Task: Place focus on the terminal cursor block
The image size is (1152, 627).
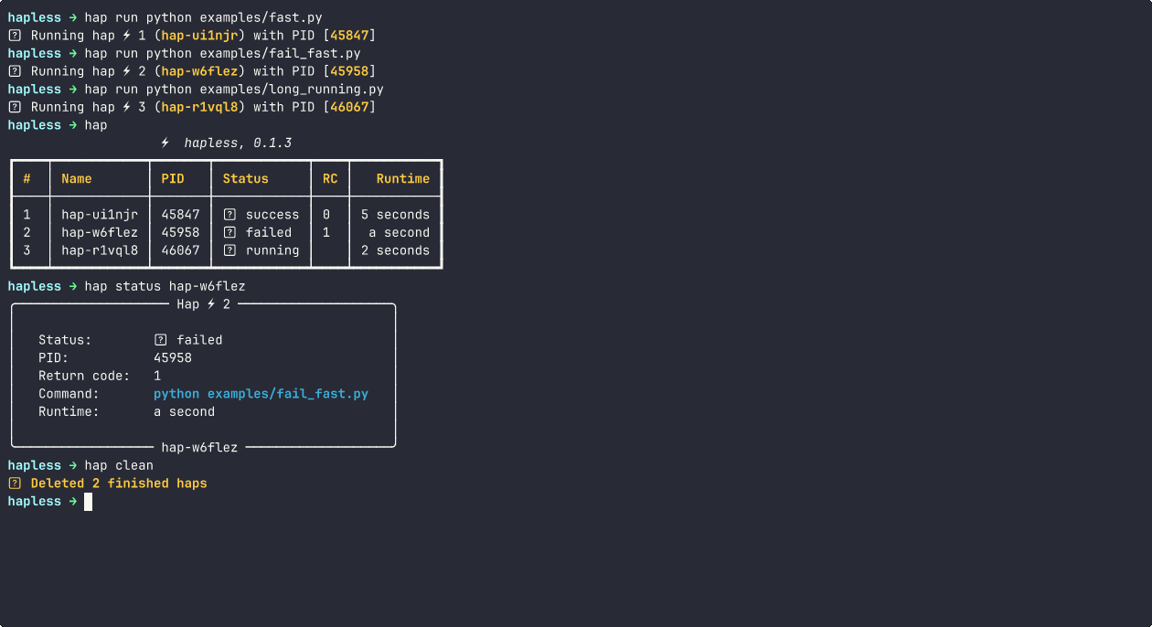Action: [x=88, y=501]
